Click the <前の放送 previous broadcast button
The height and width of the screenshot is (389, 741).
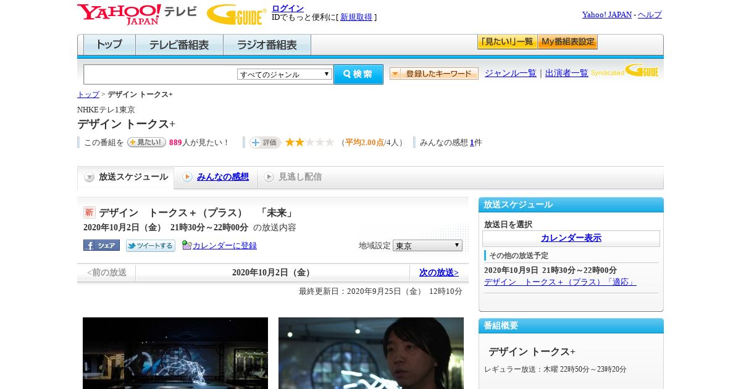point(107,272)
